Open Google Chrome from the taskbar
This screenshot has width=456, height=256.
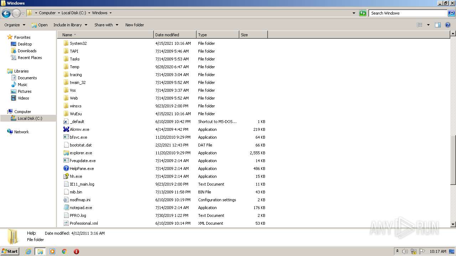point(64,251)
